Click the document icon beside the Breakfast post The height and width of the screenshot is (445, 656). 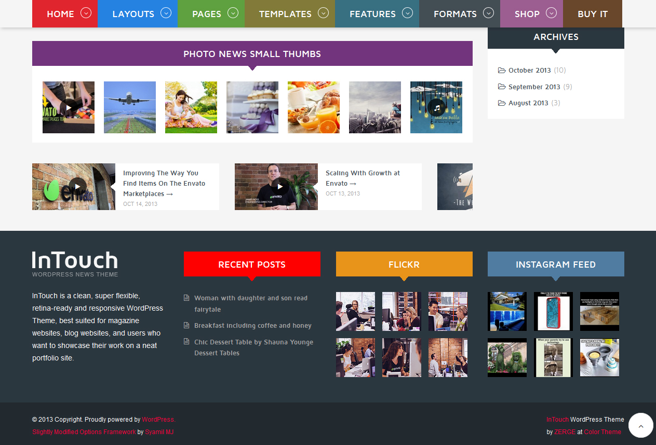[186, 325]
